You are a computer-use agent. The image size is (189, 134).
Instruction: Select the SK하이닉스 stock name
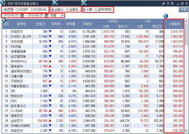19,61
